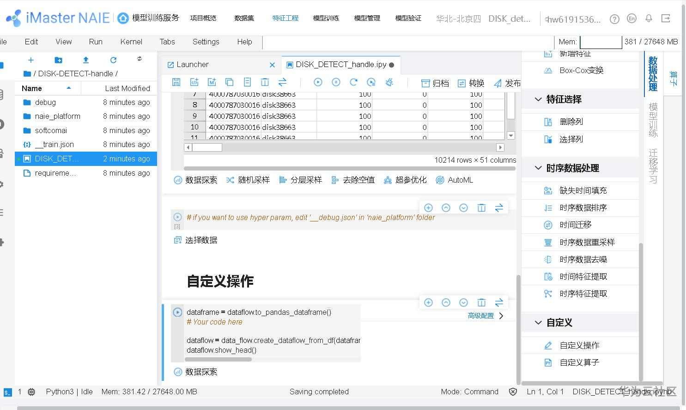Viewport: 686px width, 410px height.
Task: Click 选择数据 under the cell
Action: (x=195, y=240)
